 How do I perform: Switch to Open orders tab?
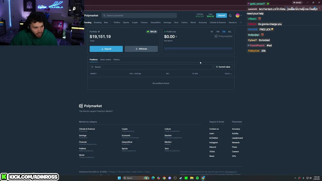105,60
